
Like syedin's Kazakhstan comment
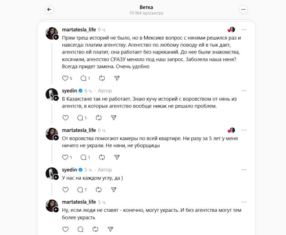65,118
